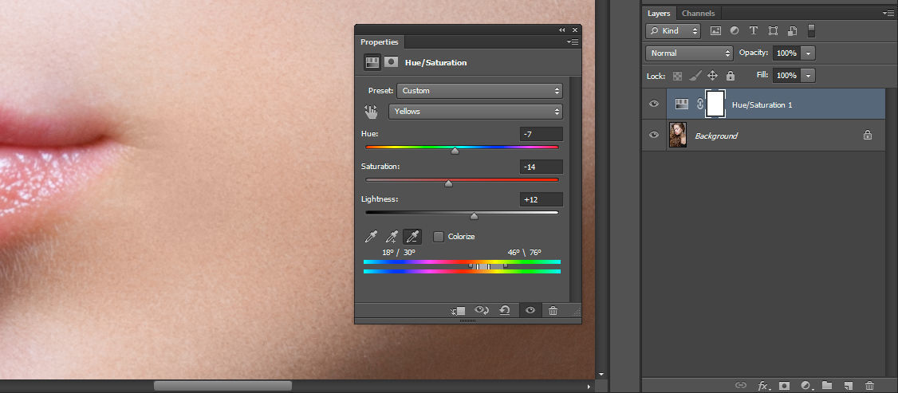Click the Saturation slider track
The height and width of the screenshot is (393, 898).
[x=462, y=180]
